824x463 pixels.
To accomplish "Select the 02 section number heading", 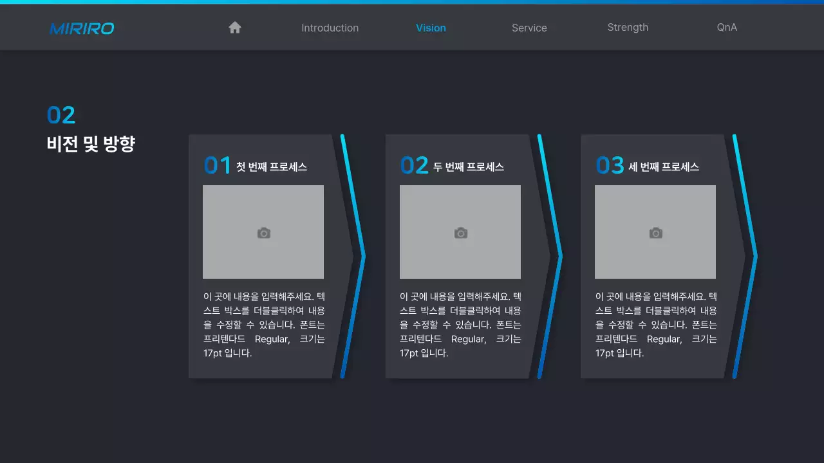I will pyautogui.click(x=61, y=114).
